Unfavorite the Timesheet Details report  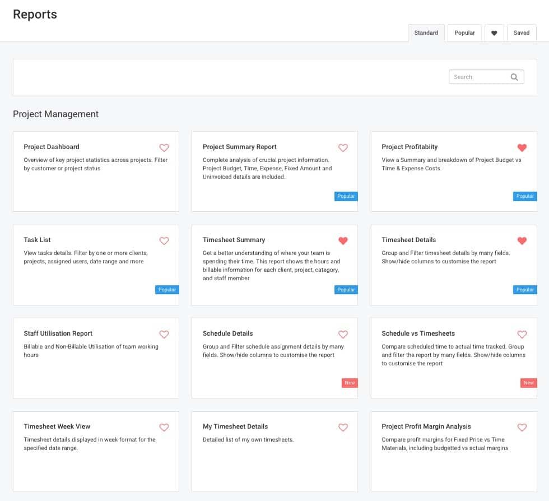pyautogui.click(x=522, y=241)
